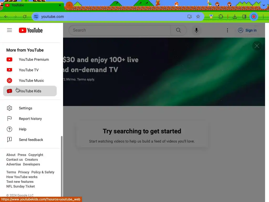
Task: Open the About footer link
Action: (11, 155)
